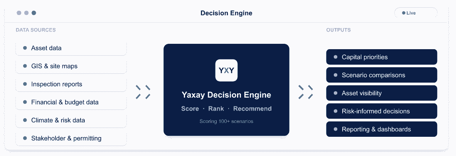
Task: Open the Capital priorities output
Action: point(382,57)
